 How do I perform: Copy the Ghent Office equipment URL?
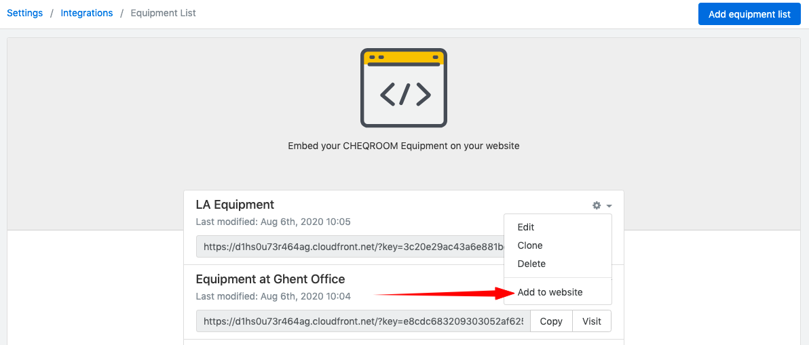click(x=551, y=321)
